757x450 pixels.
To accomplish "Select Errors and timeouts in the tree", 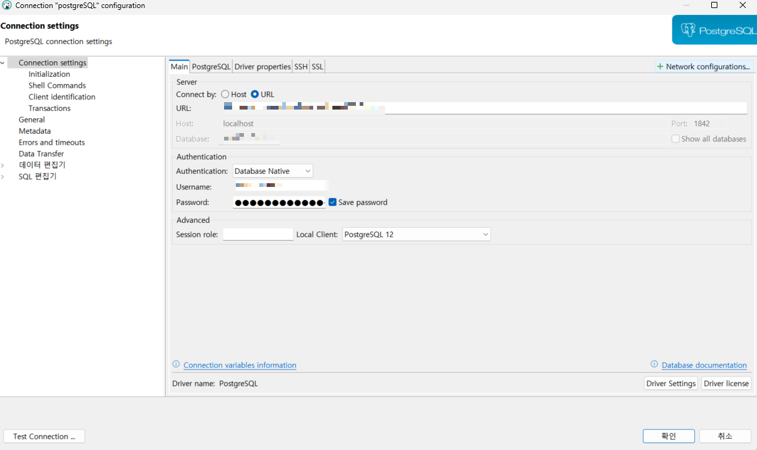I will click(52, 142).
